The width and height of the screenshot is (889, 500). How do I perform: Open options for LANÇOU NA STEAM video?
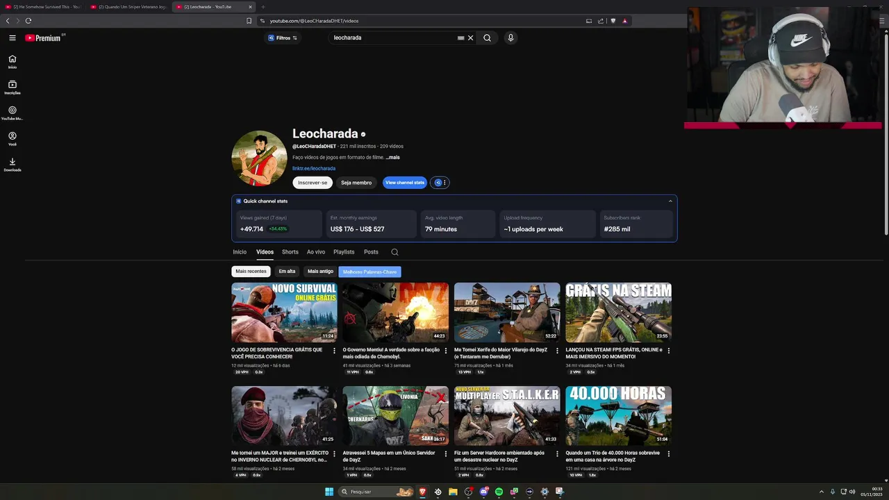[669, 351]
